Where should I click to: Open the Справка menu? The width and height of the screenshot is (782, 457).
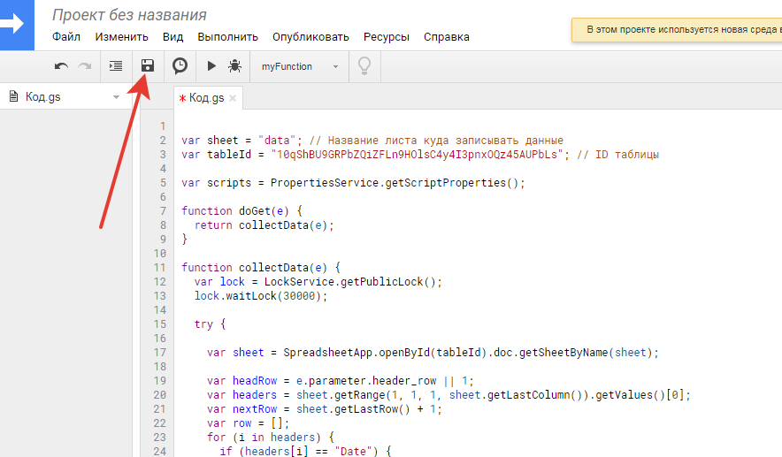point(447,37)
